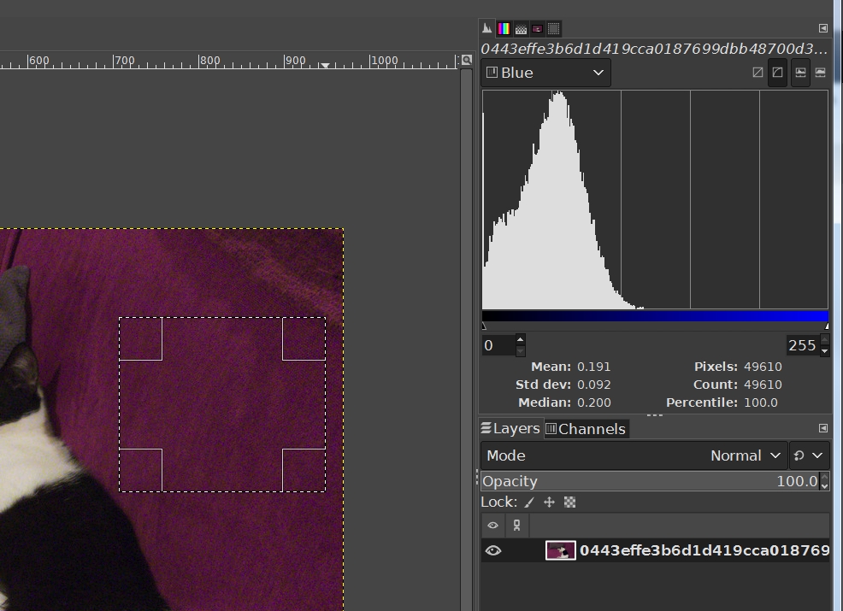Switch to the Histogram dock tab
This screenshot has height=611, width=843.
[x=487, y=28]
